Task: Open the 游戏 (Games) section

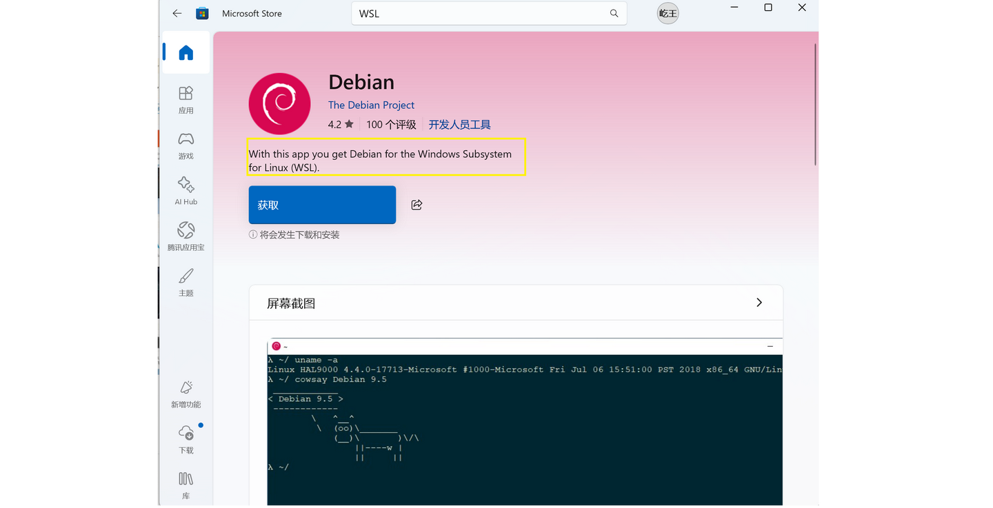Action: [x=186, y=145]
